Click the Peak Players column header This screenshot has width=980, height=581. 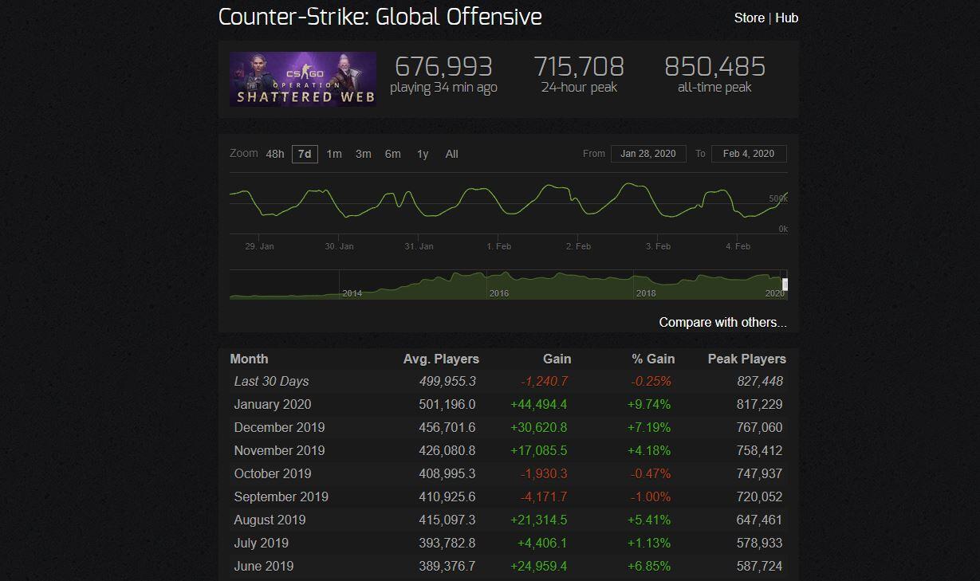[x=746, y=359]
